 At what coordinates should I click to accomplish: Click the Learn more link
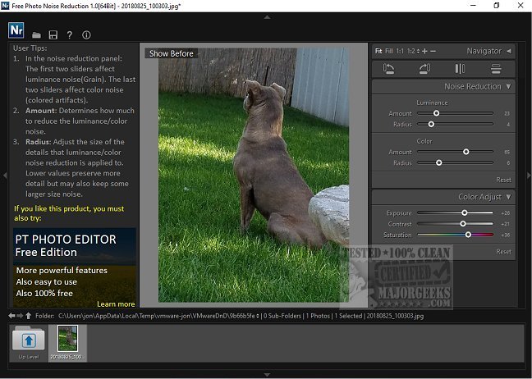116,304
